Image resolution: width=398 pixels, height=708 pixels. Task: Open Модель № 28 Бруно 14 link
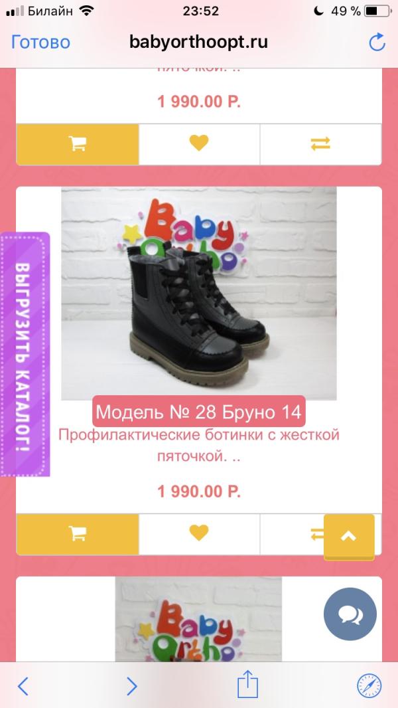(x=199, y=412)
